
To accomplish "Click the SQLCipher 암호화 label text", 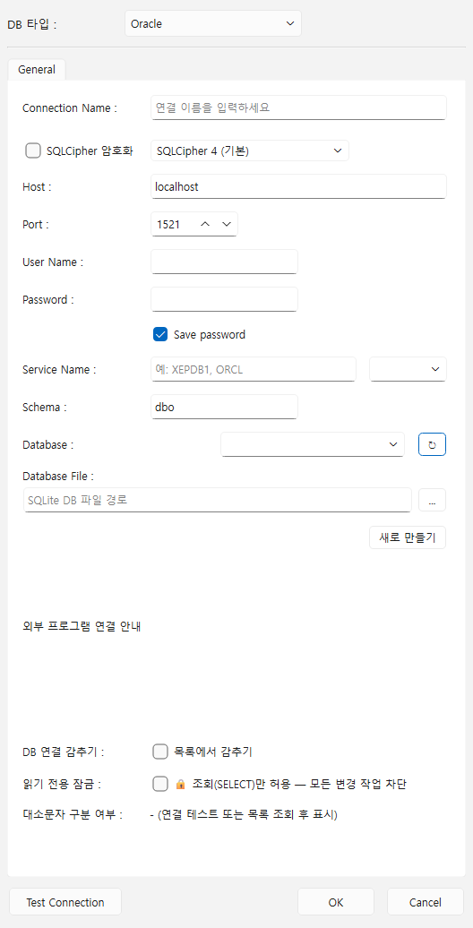I will point(90,150).
